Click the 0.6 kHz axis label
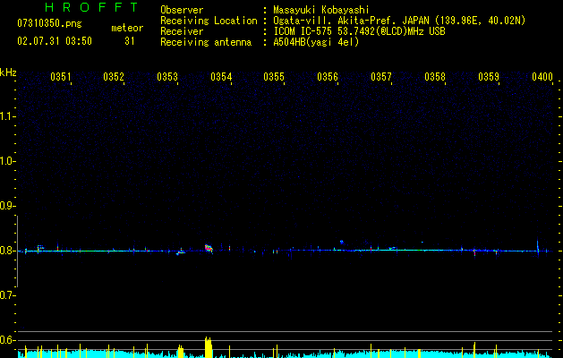The image size is (563, 358). point(6,340)
